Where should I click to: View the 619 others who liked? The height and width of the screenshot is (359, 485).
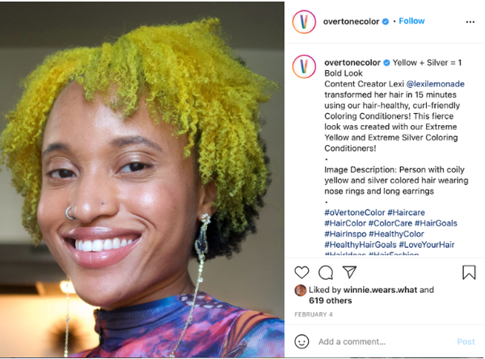point(331,301)
